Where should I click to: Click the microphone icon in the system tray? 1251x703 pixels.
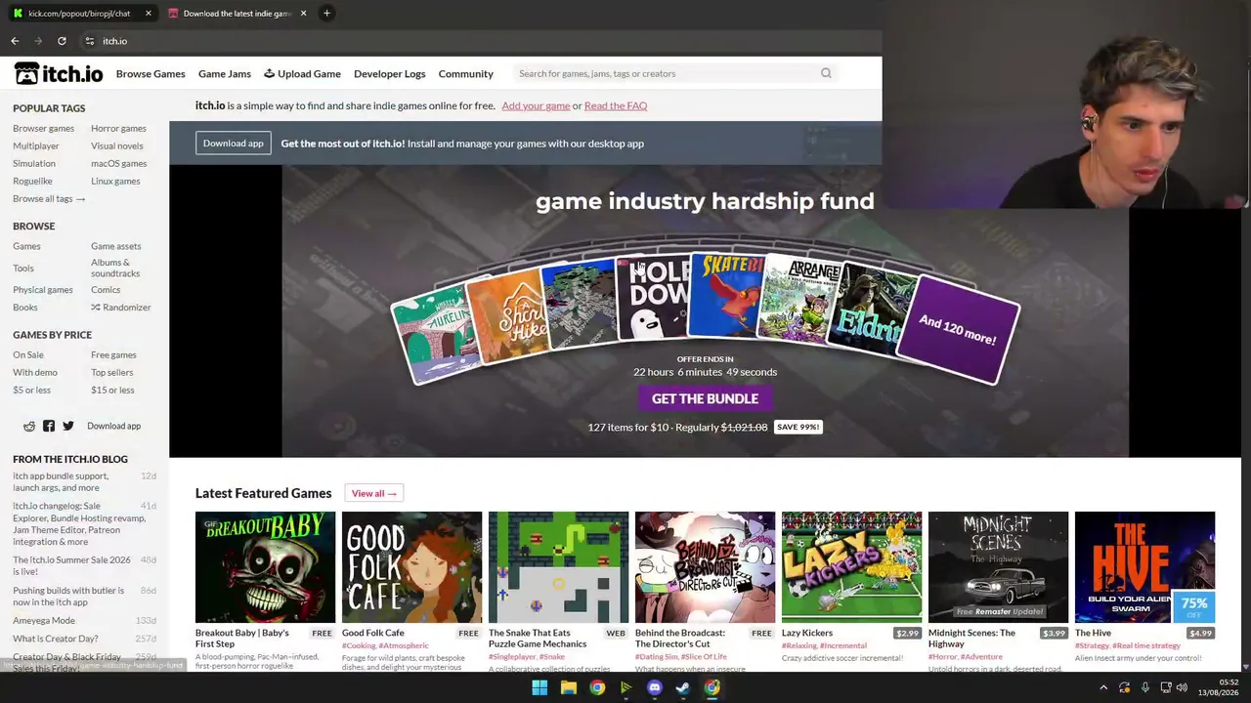[x=1145, y=687]
